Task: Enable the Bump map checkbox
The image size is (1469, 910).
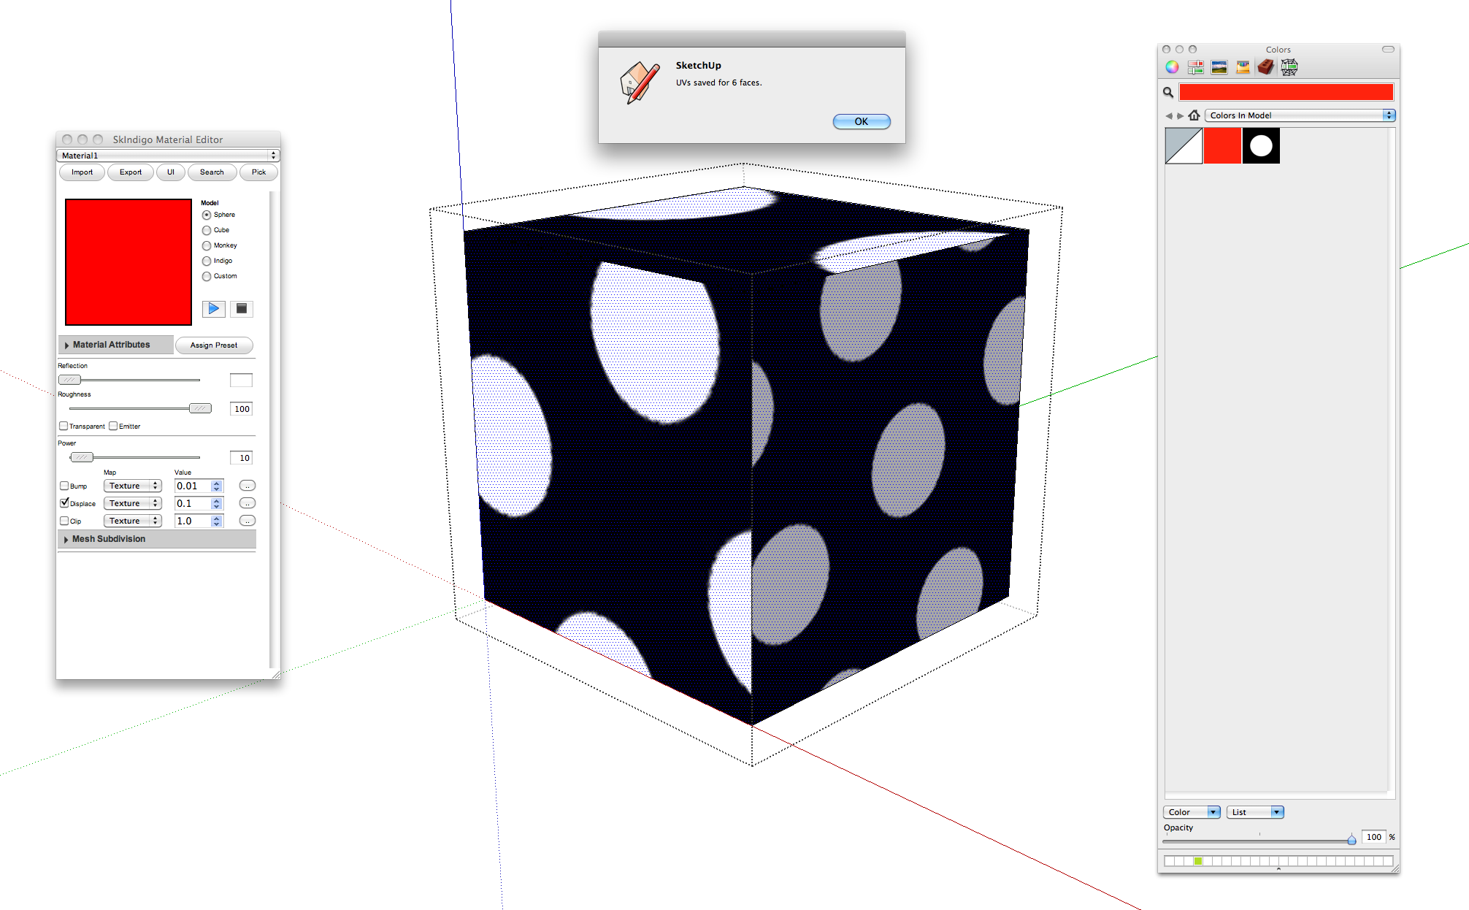Action: coord(64,486)
